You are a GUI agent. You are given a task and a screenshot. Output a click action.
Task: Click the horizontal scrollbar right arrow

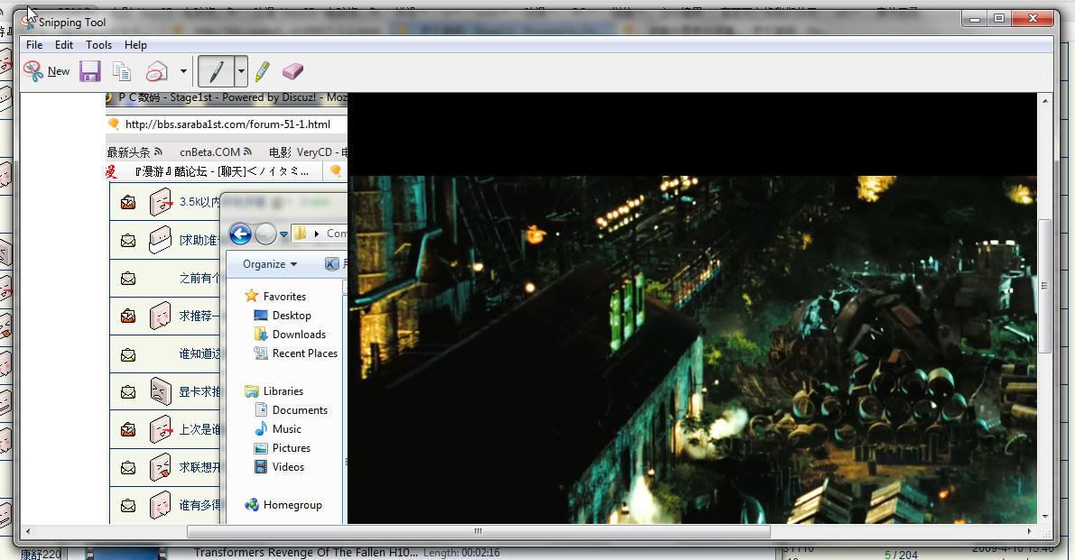click(x=1029, y=531)
